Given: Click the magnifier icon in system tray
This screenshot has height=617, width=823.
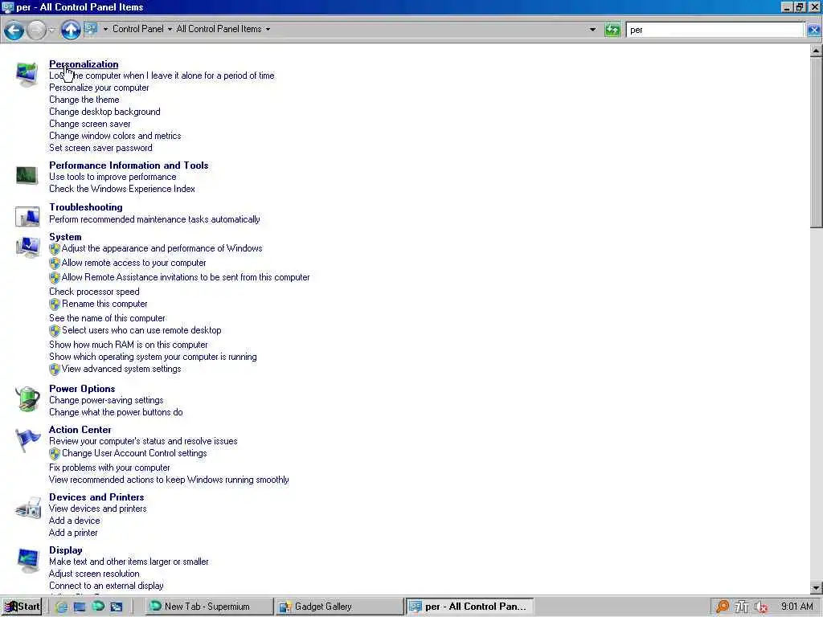Looking at the screenshot, I should point(723,607).
